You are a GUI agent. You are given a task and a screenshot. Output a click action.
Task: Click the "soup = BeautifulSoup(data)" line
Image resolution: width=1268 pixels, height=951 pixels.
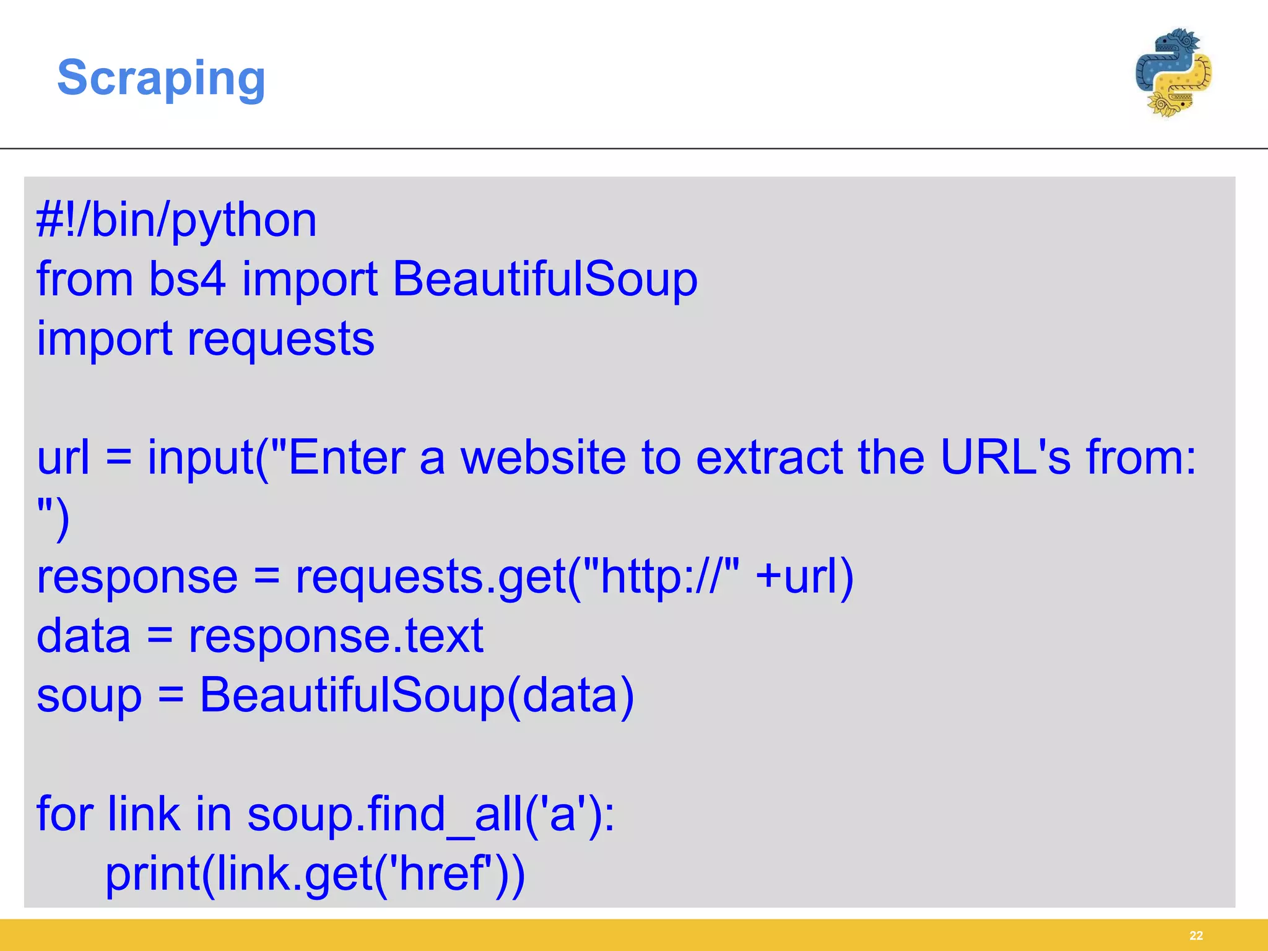pos(335,695)
